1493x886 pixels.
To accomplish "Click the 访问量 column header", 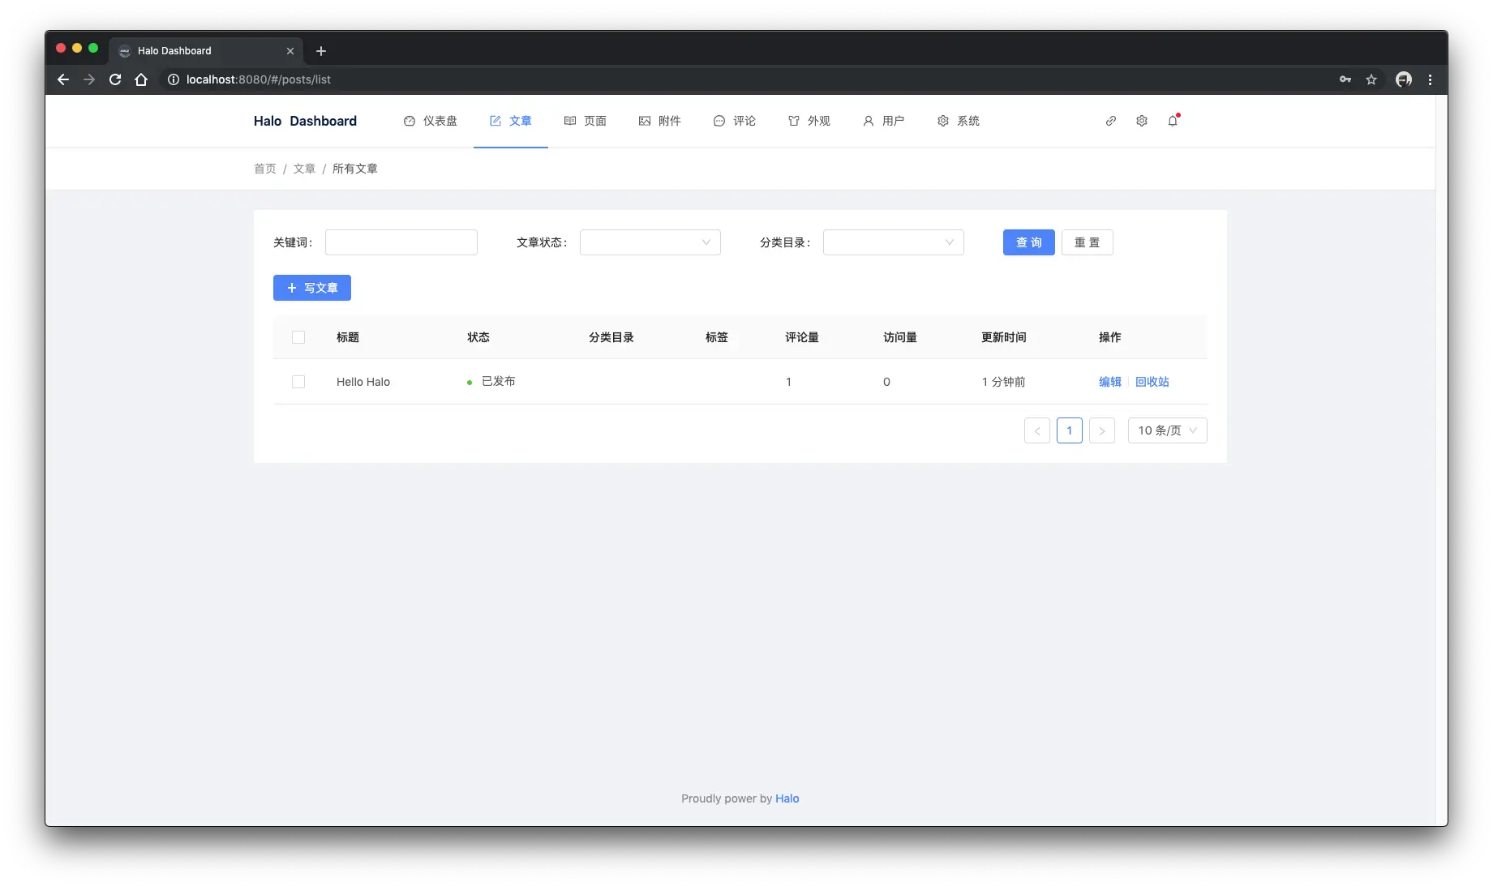I will pyautogui.click(x=900, y=337).
